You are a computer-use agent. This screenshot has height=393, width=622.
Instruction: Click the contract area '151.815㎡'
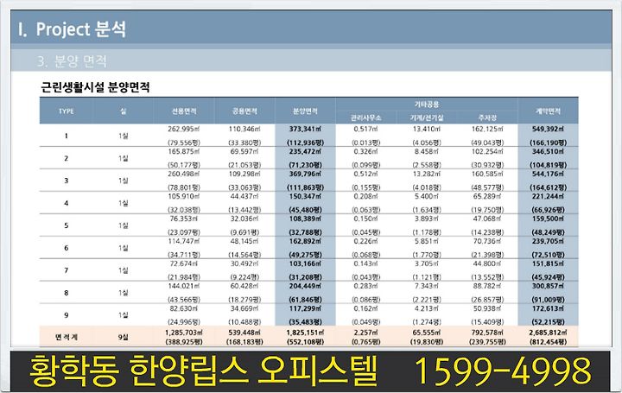coord(549,263)
